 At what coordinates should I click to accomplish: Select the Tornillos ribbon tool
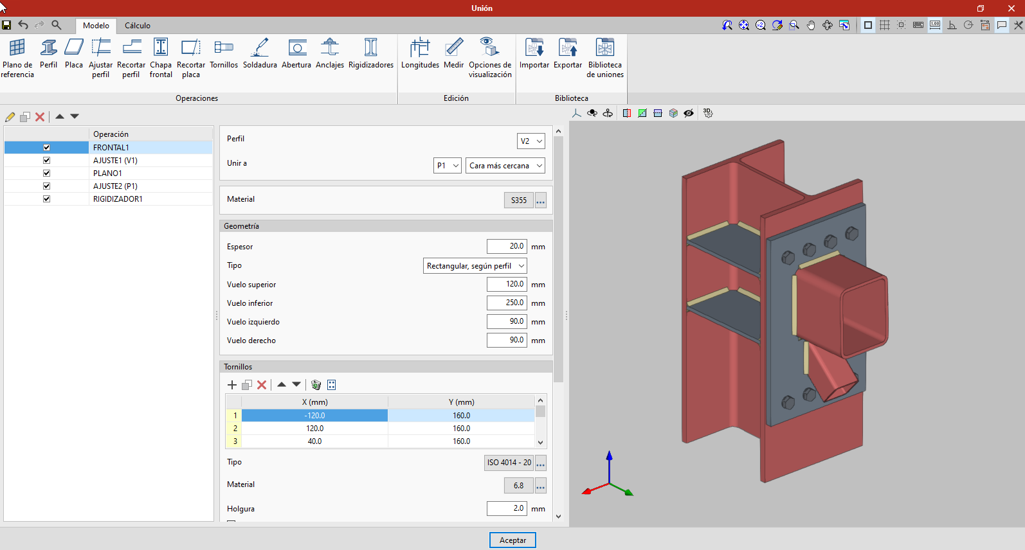(224, 53)
